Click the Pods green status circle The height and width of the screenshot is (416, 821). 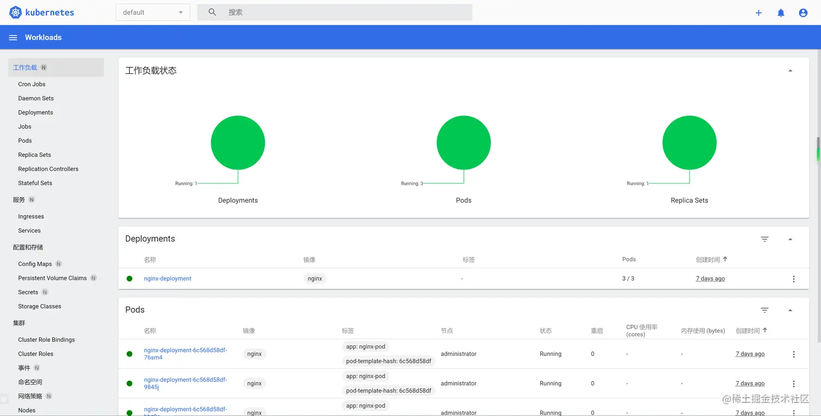coord(464,143)
